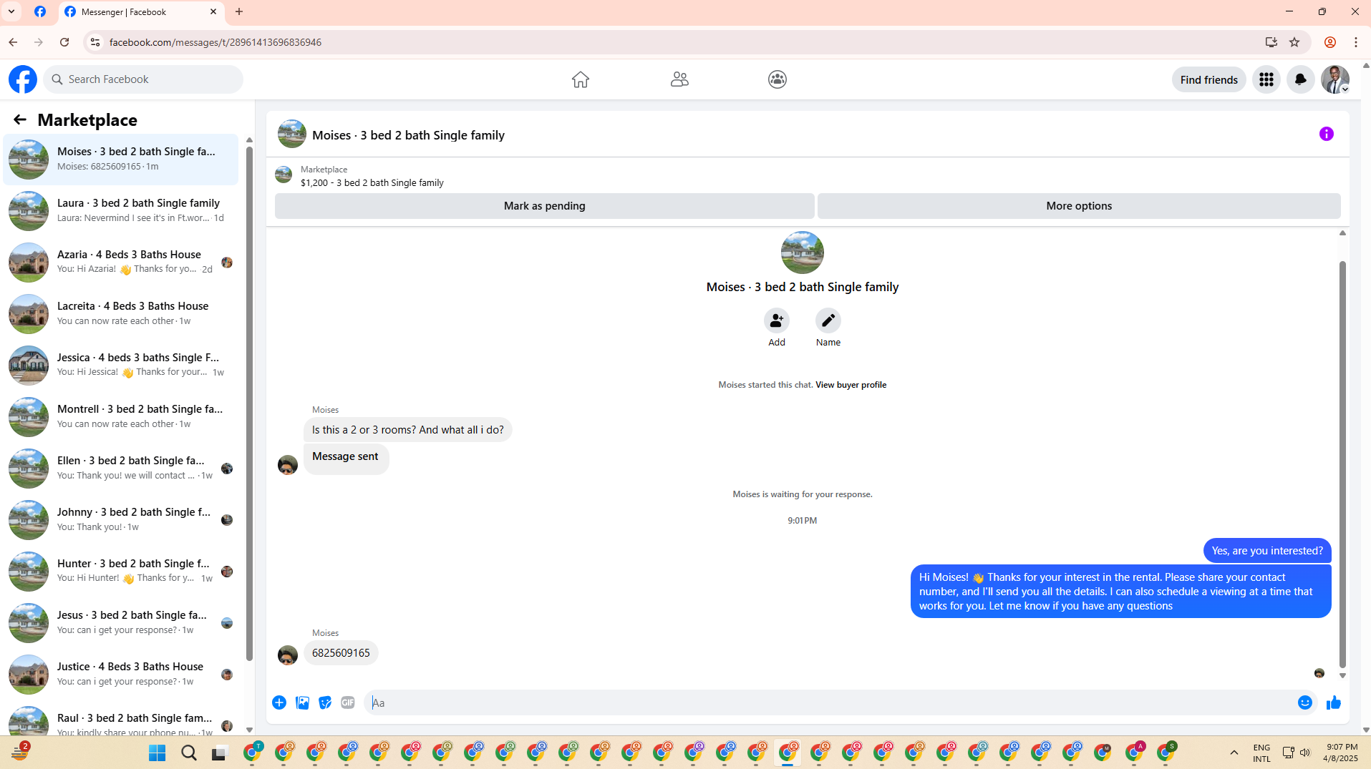This screenshot has height=769, width=1371.
Task: Open the Jesus conversation
Action: coord(120,622)
